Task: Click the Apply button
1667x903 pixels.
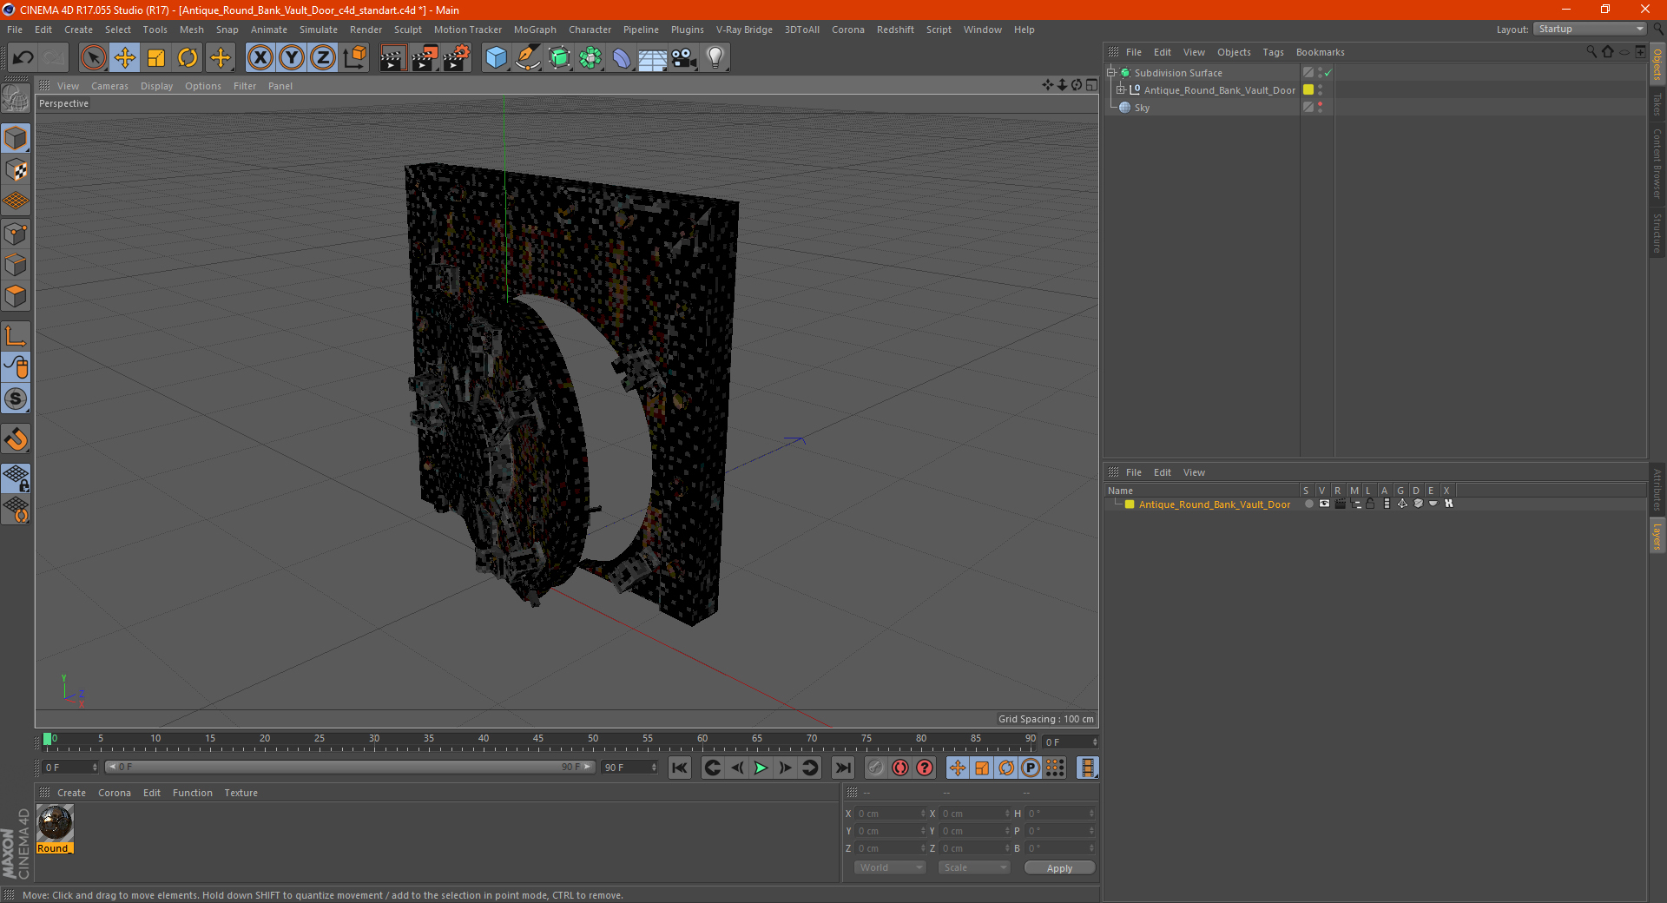Action: click(x=1058, y=867)
